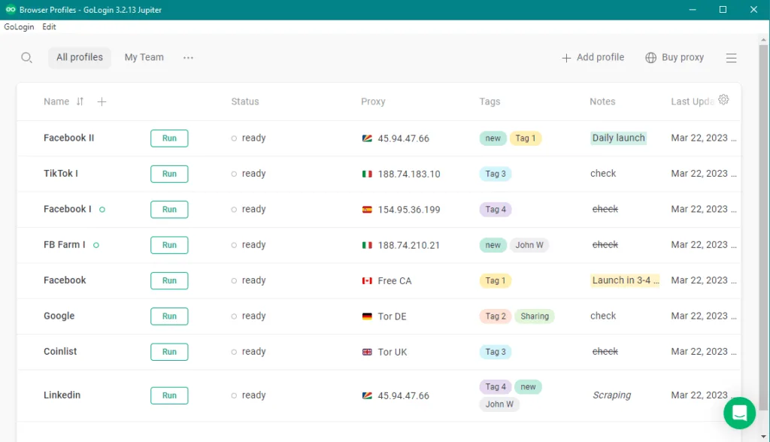Click purple 'Tag 4' on Facebook I row
This screenshot has width=770, height=442.
pyautogui.click(x=496, y=210)
